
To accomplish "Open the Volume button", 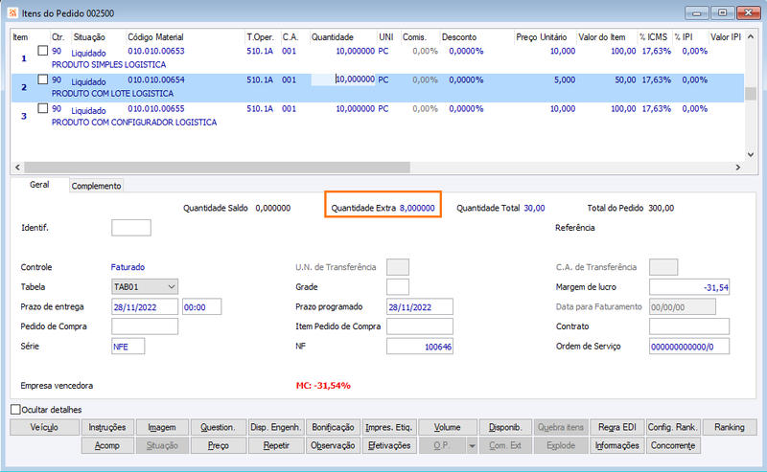I will point(447,427).
